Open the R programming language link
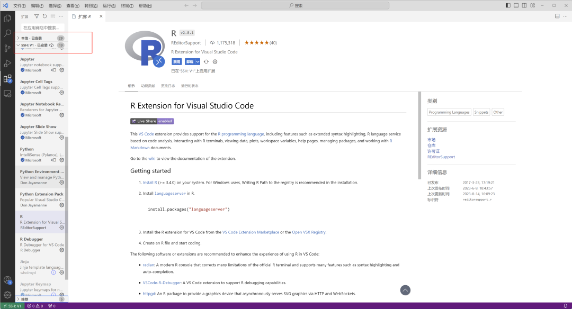 pyautogui.click(x=241, y=134)
